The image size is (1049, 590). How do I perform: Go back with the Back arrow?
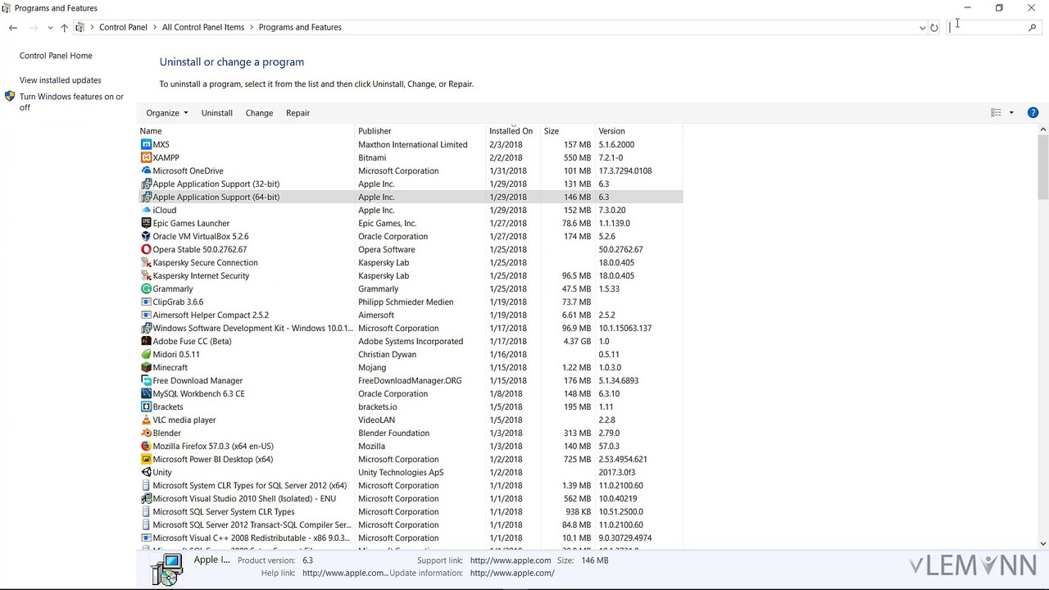pos(13,27)
